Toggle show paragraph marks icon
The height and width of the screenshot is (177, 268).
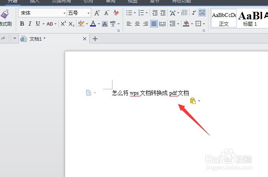point(194,13)
